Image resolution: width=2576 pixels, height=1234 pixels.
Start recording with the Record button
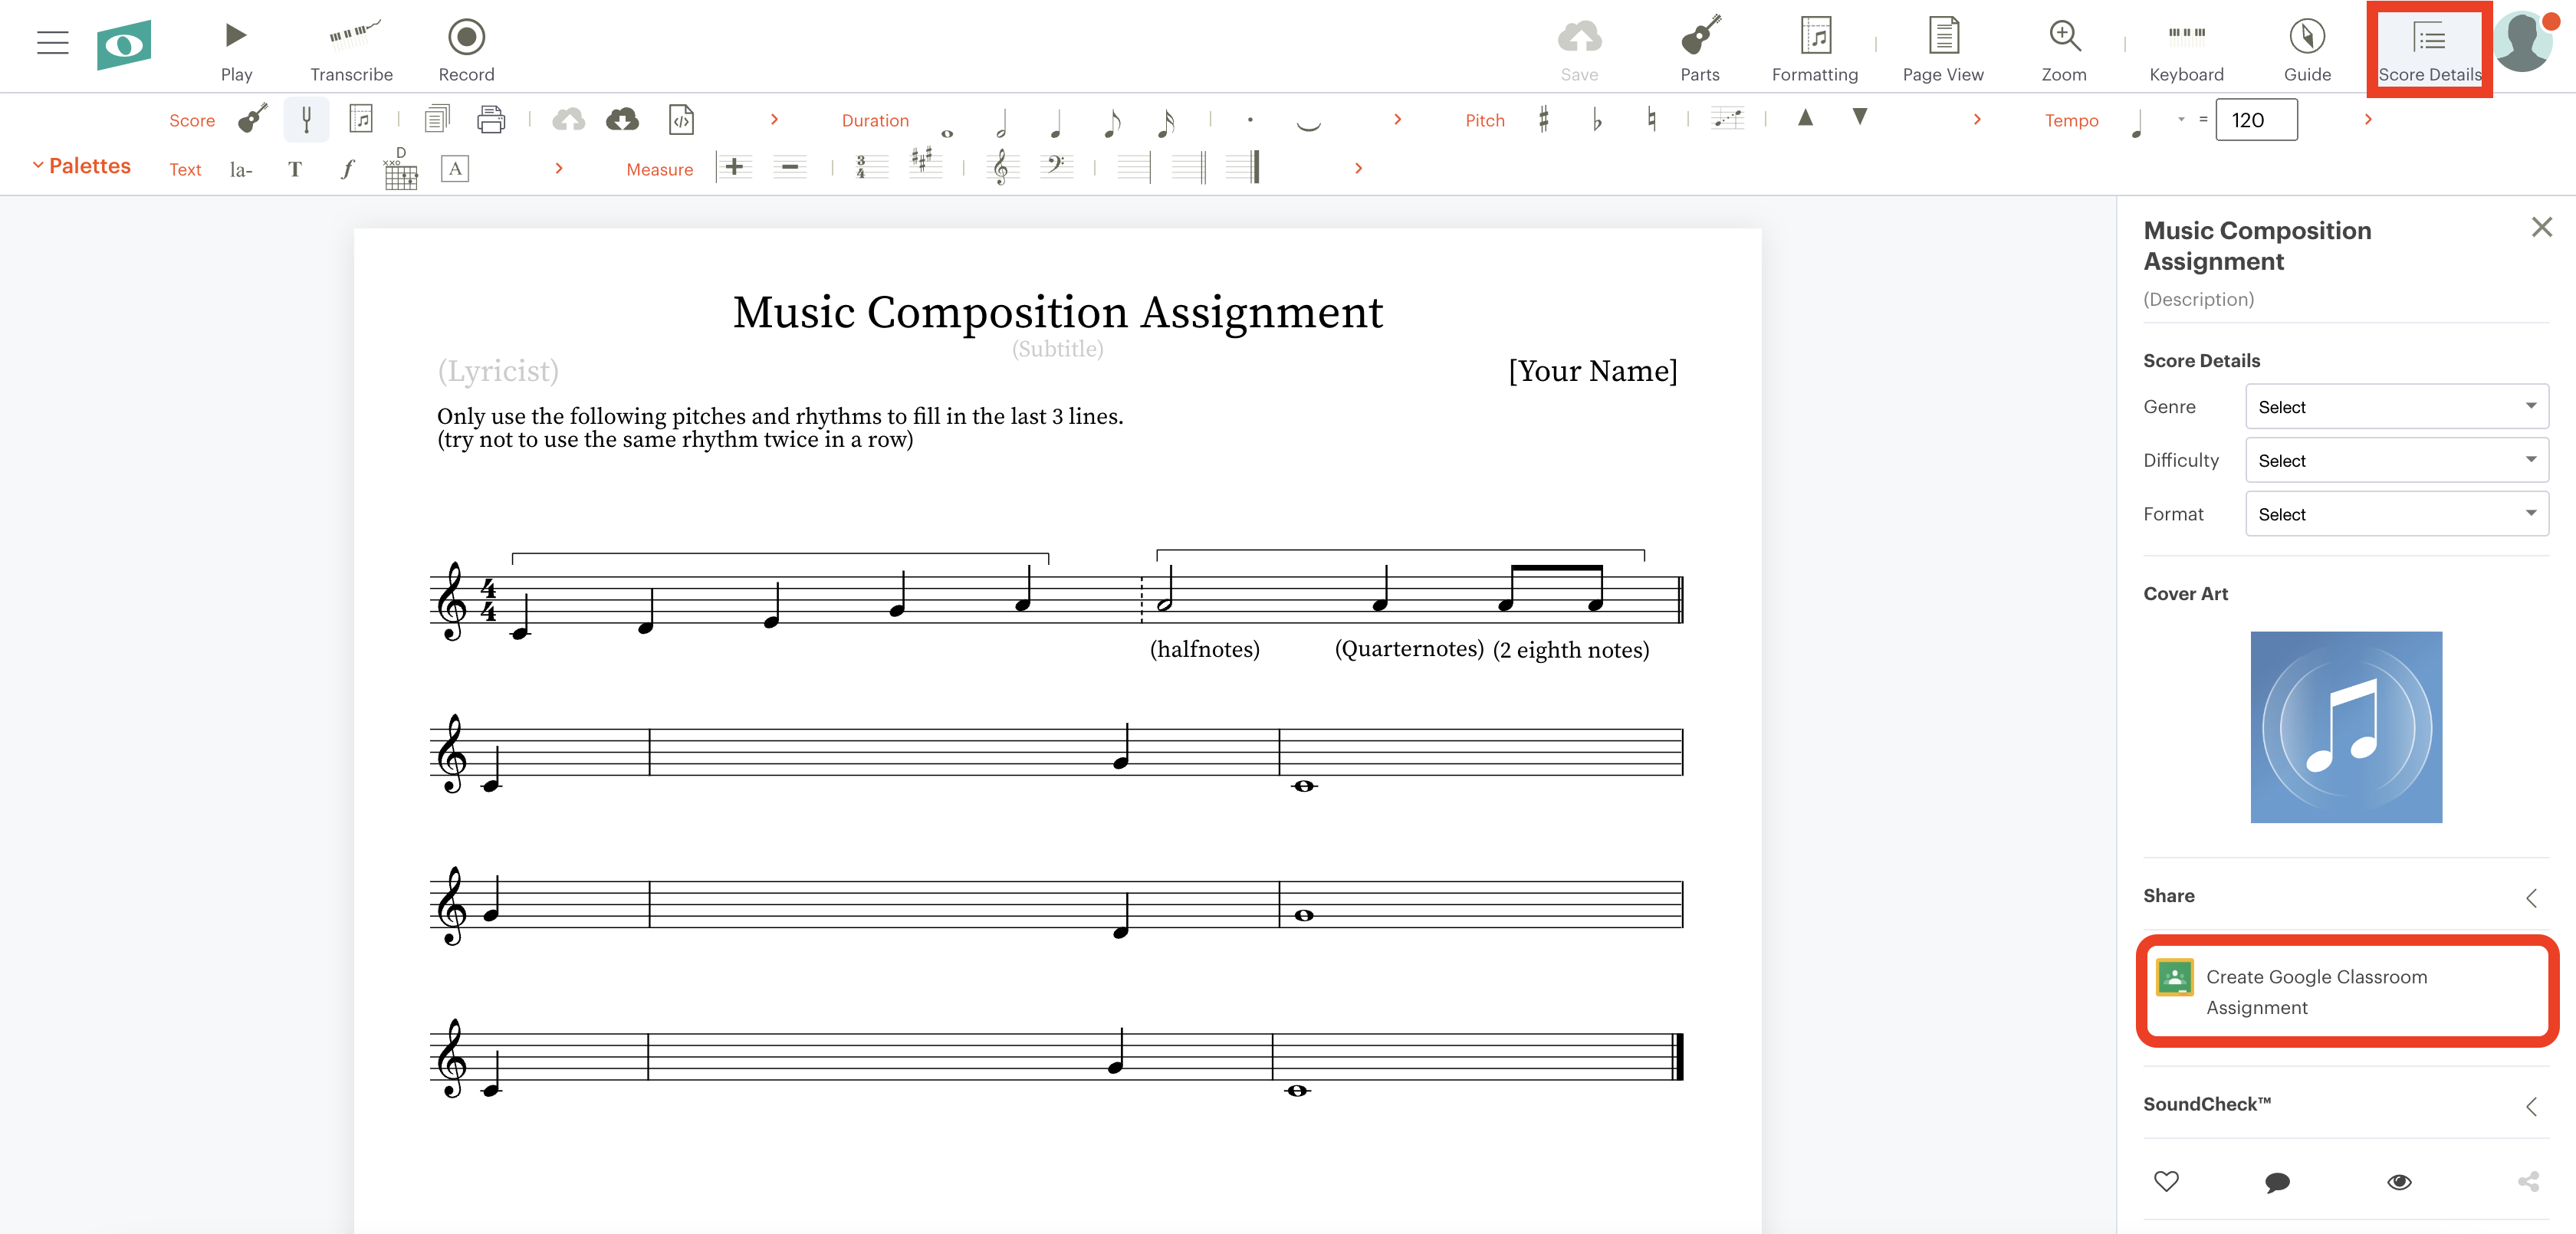pyautogui.click(x=466, y=49)
